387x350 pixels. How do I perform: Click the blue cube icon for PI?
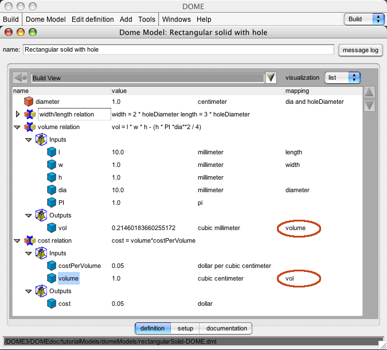[x=52, y=203]
